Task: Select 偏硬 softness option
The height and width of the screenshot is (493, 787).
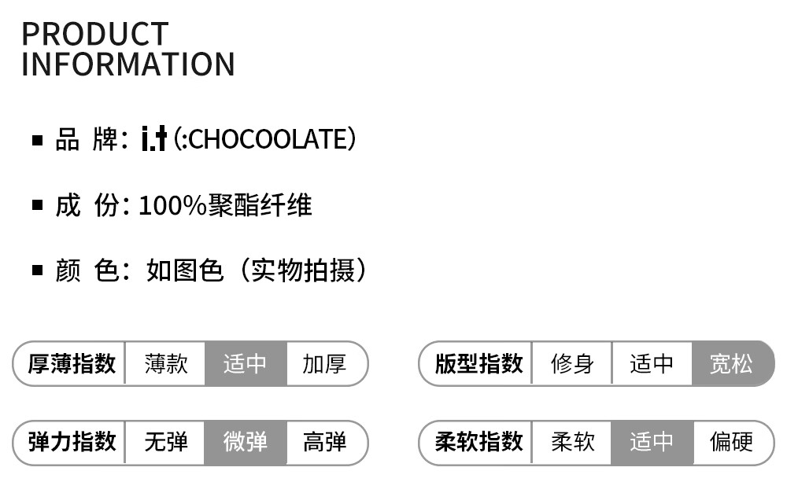Action: click(731, 442)
